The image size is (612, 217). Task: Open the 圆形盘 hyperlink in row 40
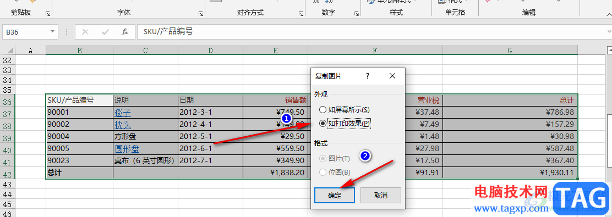(x=127, y=149)
